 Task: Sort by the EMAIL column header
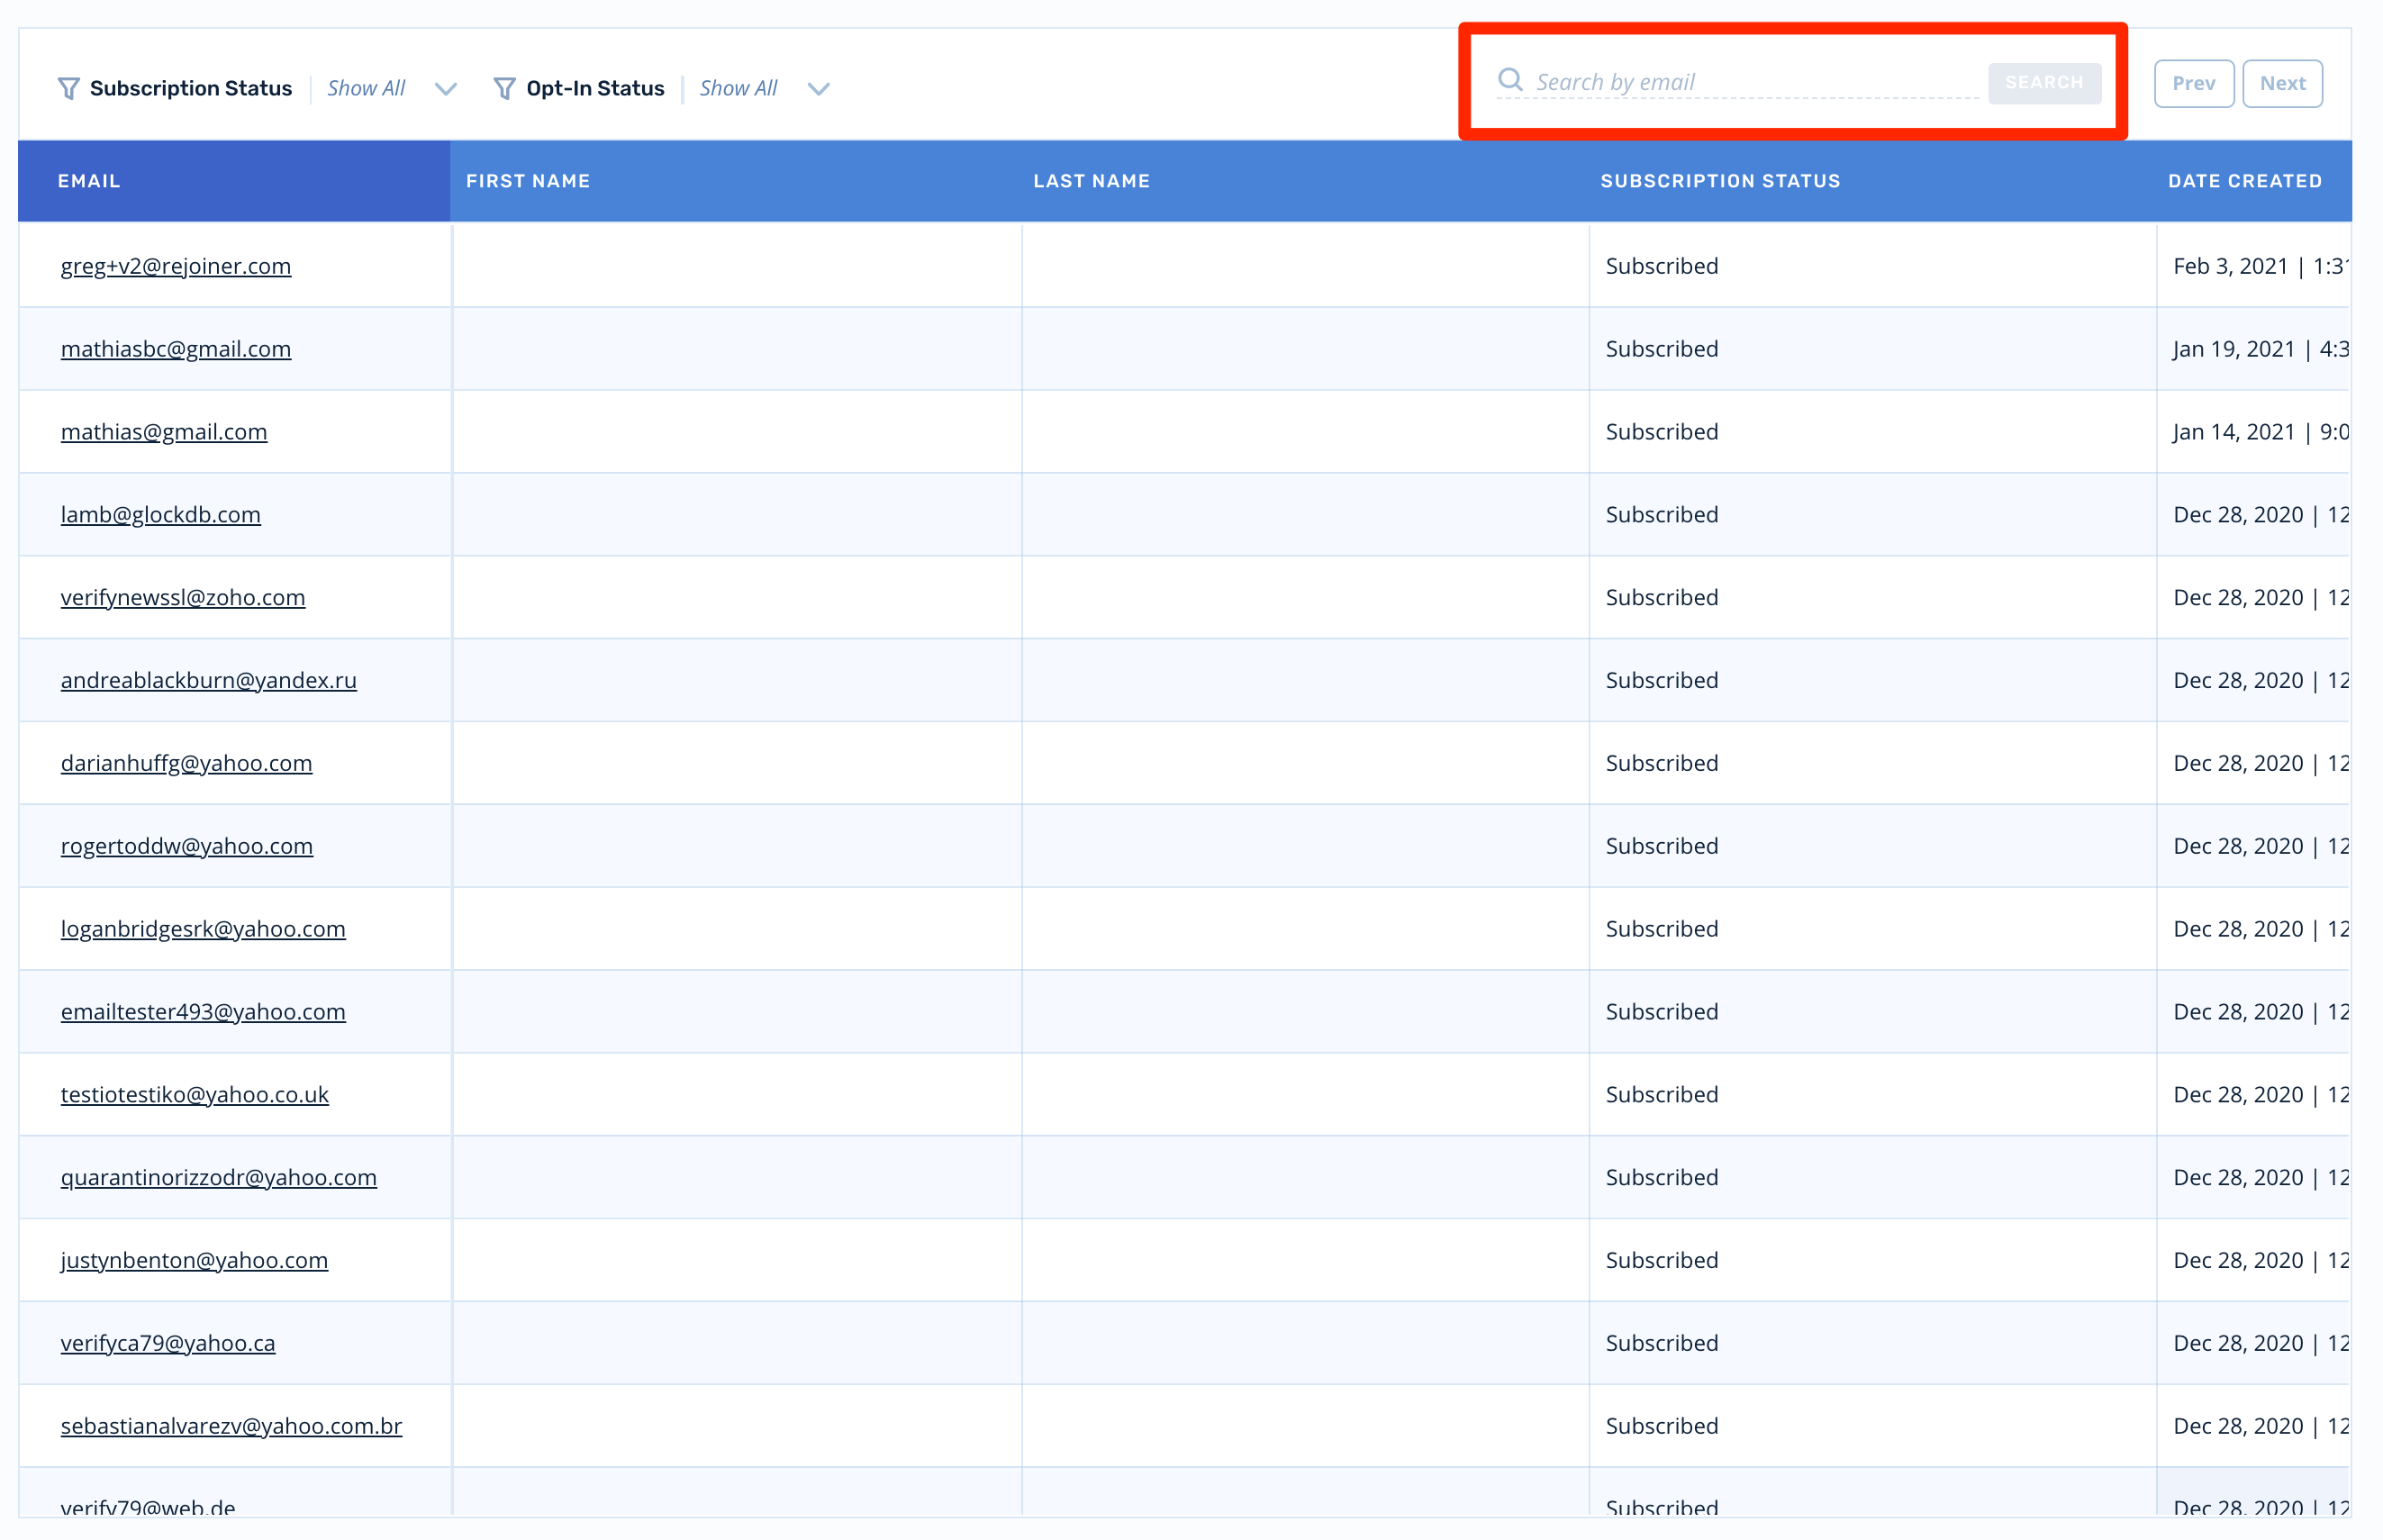89,181
